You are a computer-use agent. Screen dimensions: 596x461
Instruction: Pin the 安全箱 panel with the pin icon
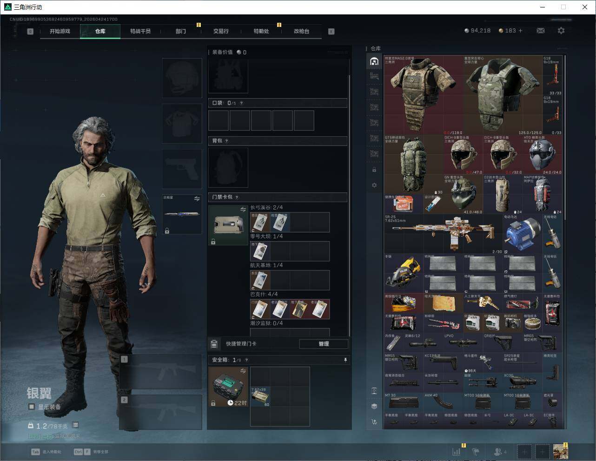[345, 360]
